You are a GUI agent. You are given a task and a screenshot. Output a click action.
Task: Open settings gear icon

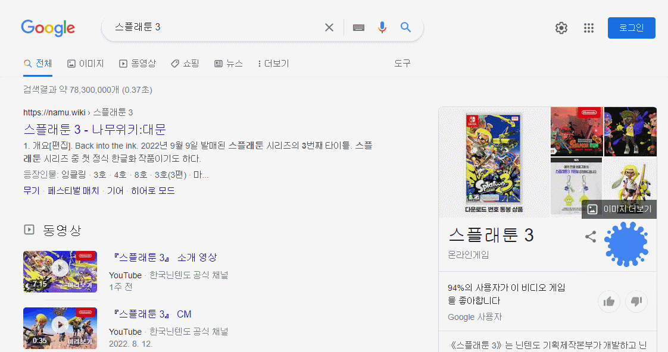pos(561,28)
